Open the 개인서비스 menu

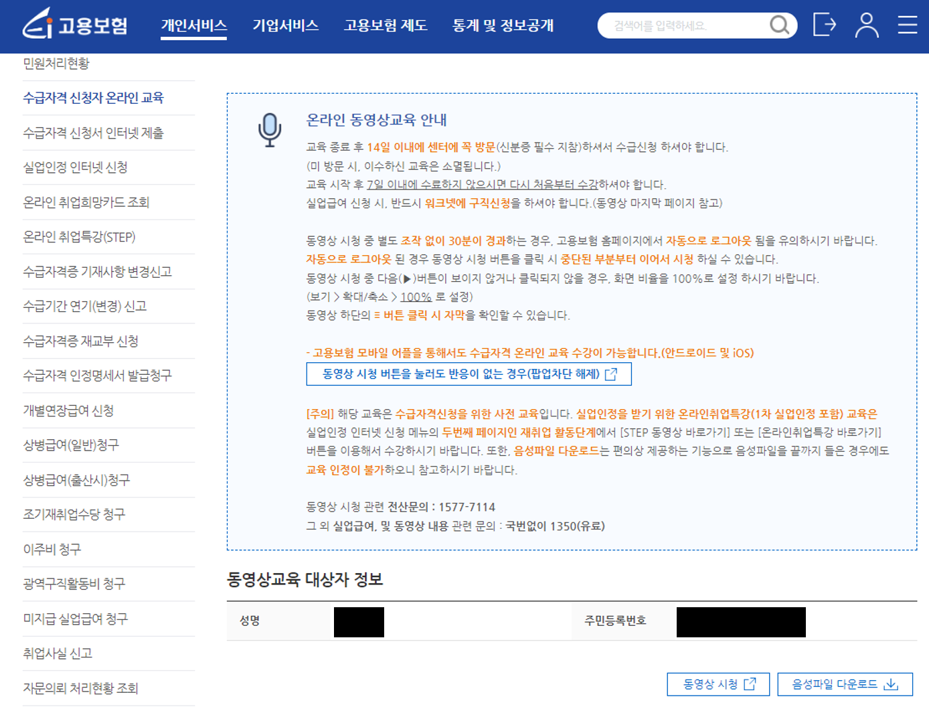coord(193,25)
